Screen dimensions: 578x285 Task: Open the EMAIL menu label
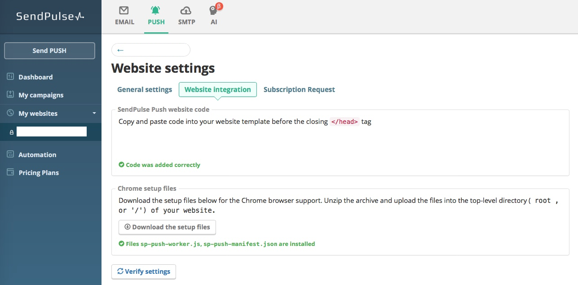pos(124,22)
